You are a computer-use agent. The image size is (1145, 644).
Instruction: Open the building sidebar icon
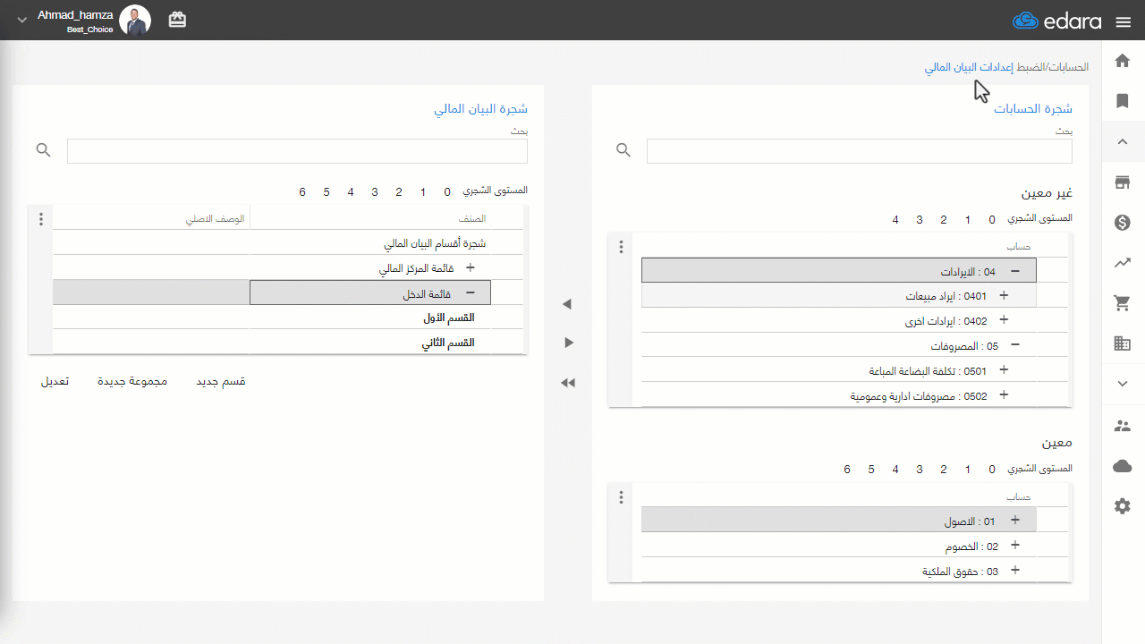[1123, 343]
